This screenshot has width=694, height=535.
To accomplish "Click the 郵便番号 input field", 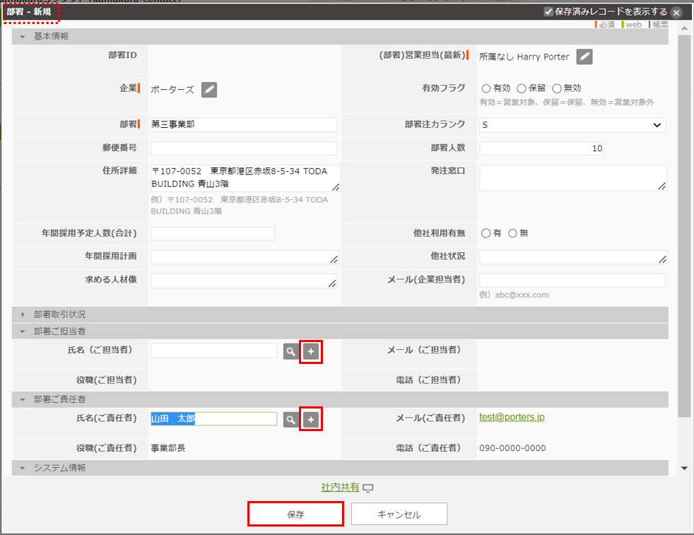I will (x=244, y=148).
